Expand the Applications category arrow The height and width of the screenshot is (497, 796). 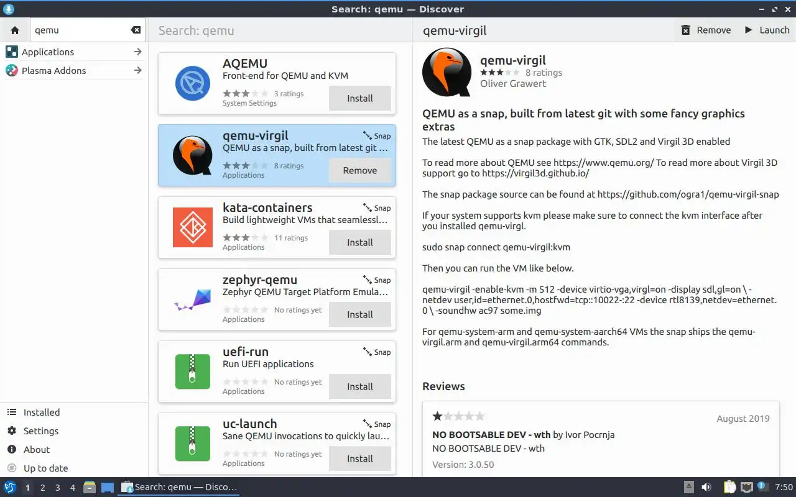(137, 52)
